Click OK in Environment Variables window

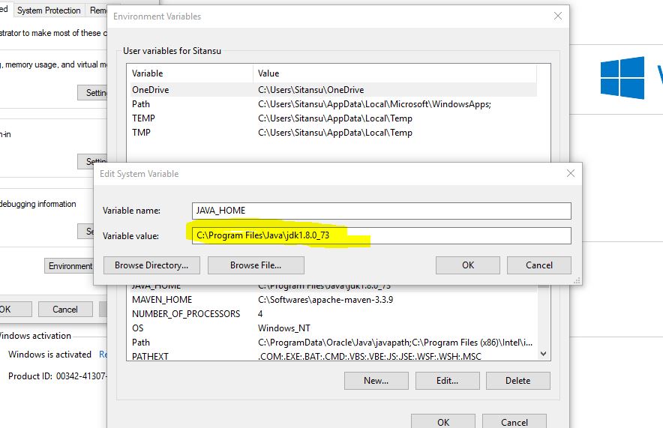coord(443,422)
